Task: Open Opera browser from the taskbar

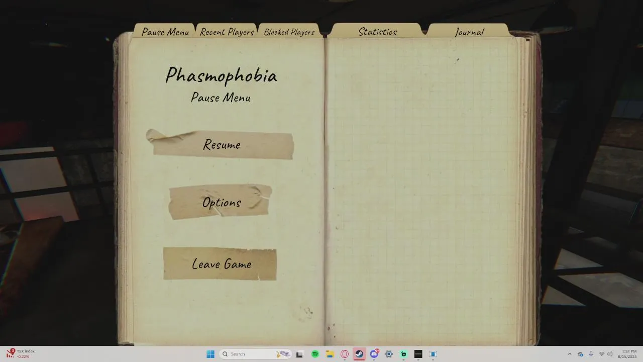Action: click(345, 354)
